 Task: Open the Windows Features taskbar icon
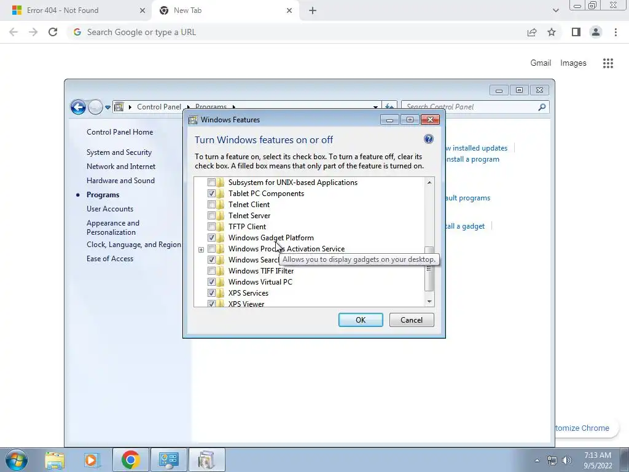point(206,460)
